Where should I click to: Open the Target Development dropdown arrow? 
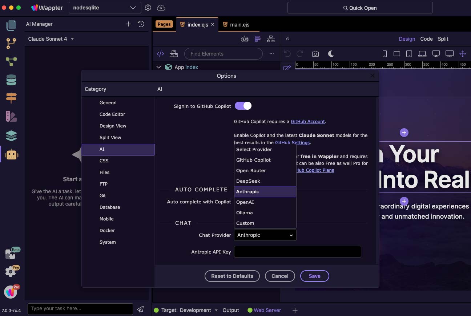[x=216, y=310]
